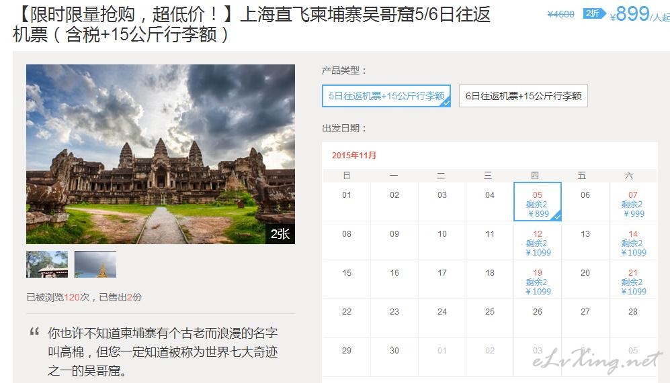Click calendar date 18

click(490, 272)
